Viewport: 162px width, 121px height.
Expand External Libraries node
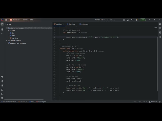point(6,41)
